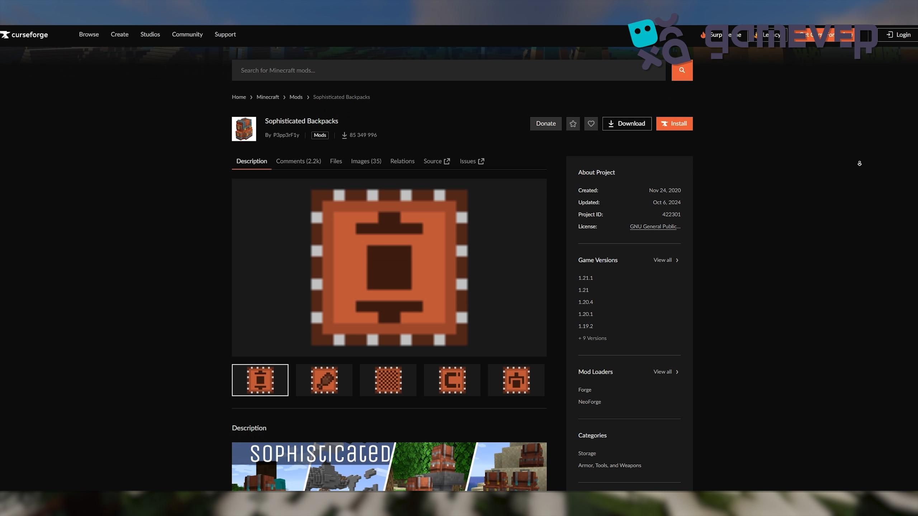Switch to the Comments (2.2k) tab
Viewport: 918px width, 516px height.
point(298,161)
